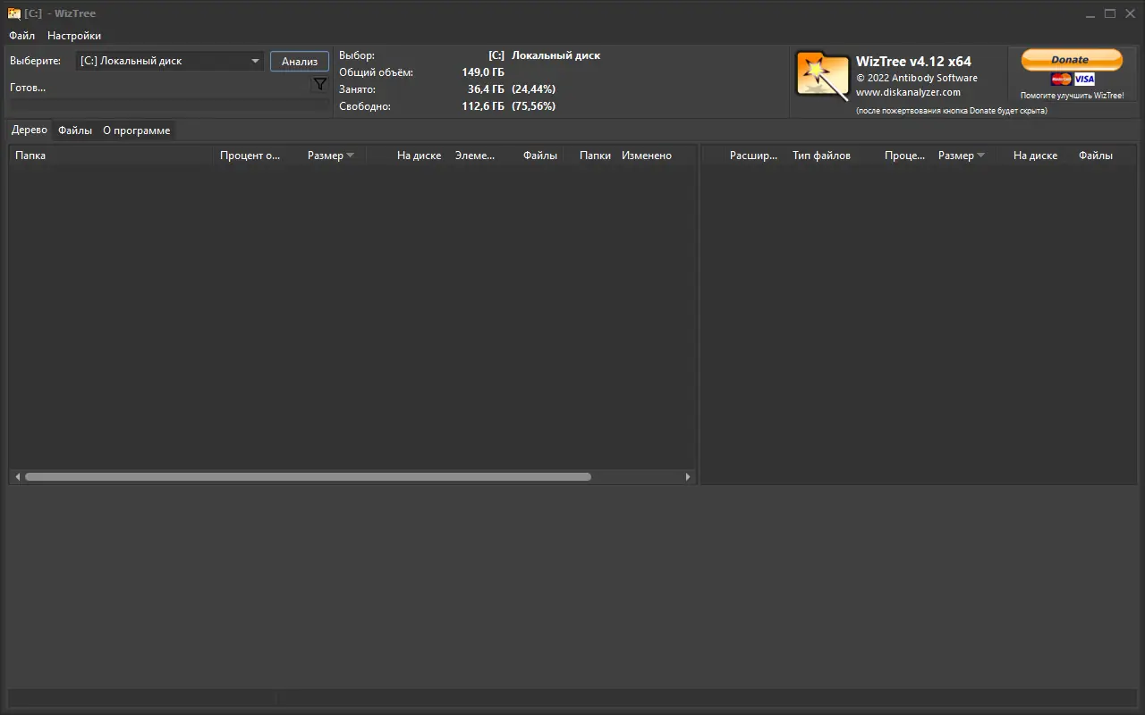This screenshot has width=1145, height=715.
Task: Sort by Изменено column header
Action: point(646,156)
